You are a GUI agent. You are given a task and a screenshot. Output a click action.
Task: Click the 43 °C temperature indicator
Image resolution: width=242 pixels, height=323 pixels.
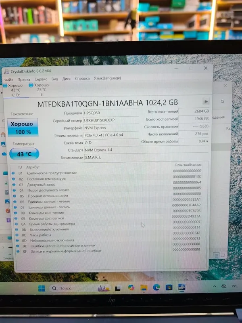tap(24, 154)
